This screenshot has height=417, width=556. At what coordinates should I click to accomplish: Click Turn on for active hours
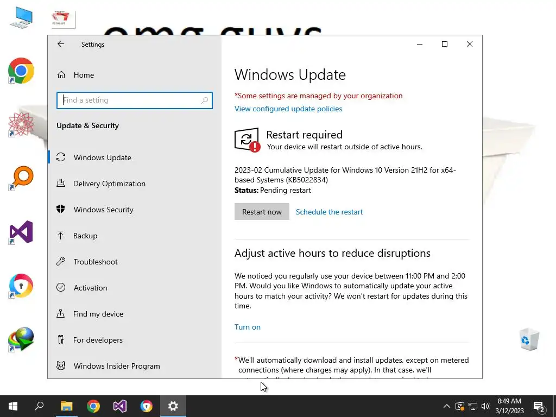(x=248, y=327)
